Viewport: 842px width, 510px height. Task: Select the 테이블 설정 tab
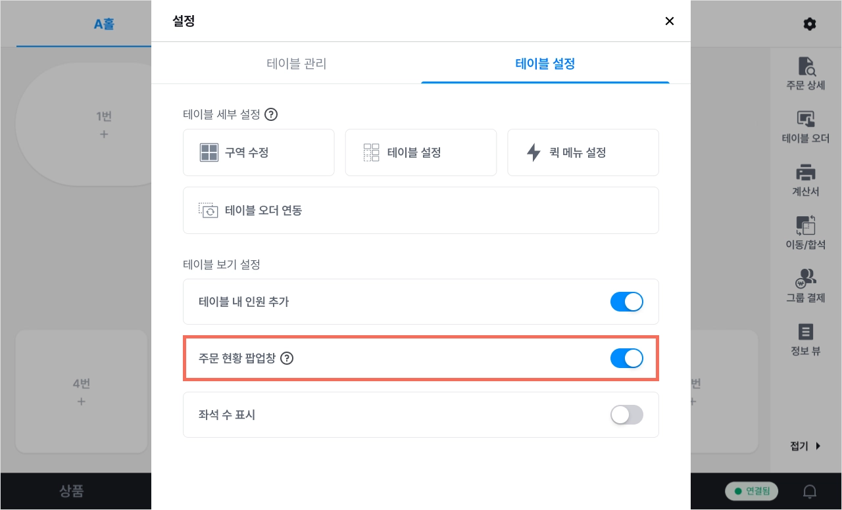point(545,64)
